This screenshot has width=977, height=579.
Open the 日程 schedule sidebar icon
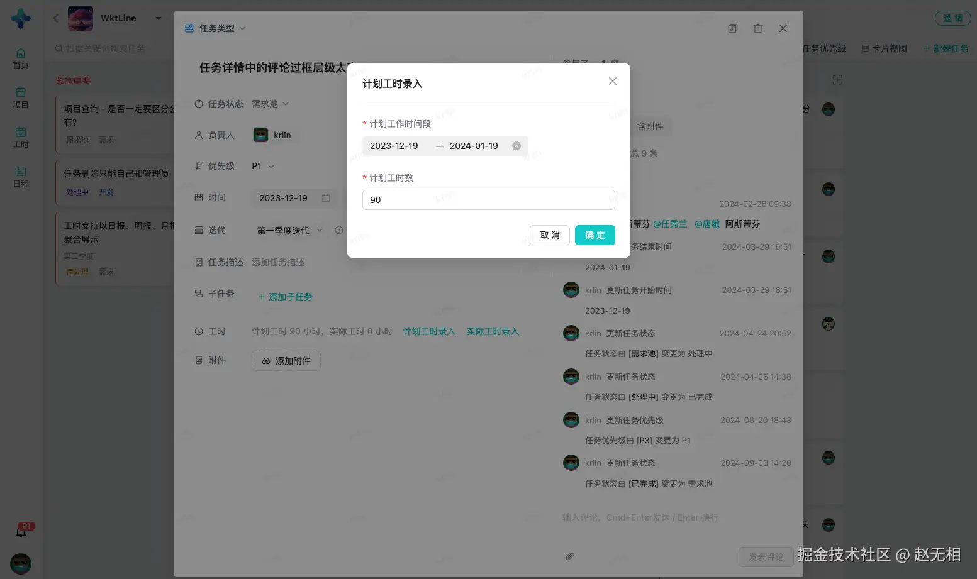coord(21,177)
